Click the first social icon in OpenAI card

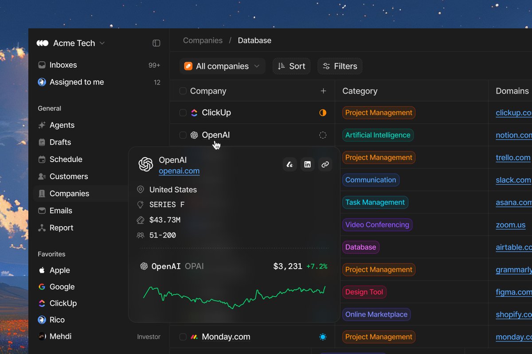coord(290,164)
